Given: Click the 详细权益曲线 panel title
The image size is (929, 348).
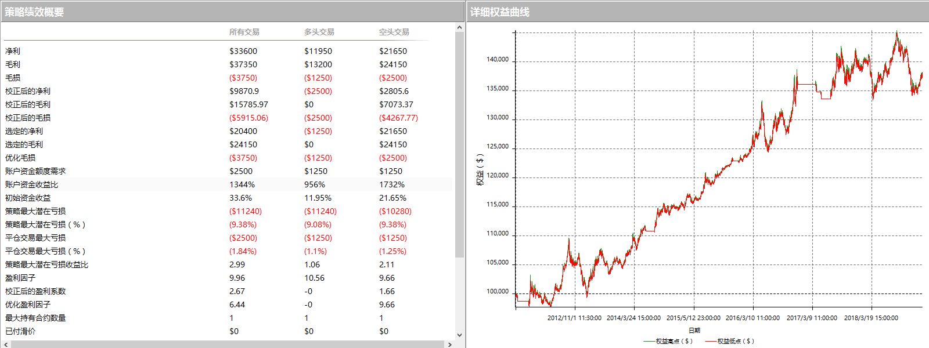Looking at the screenshot, I should (499, 12).
